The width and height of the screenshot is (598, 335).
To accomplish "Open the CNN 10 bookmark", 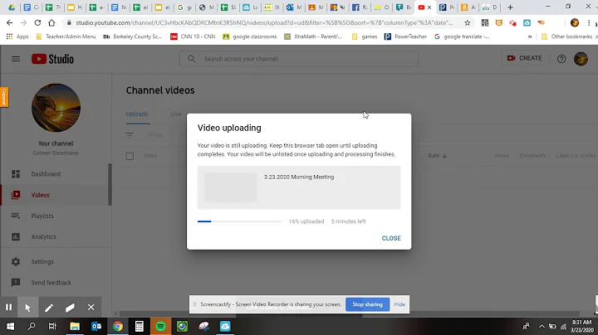I will tap(193, 36).
